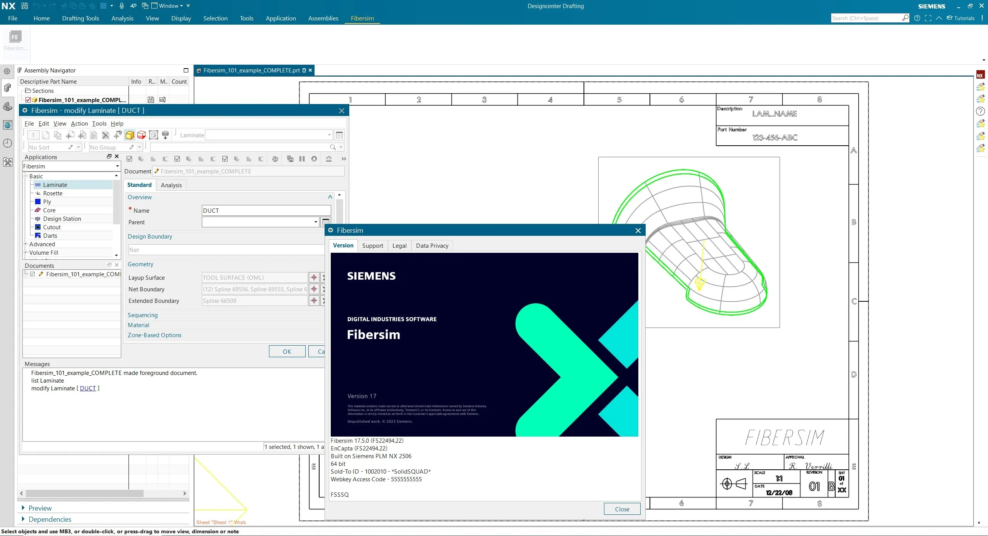Toggle the red checkbox for Fibersim_101_example_COMPL part
The width and height of the screenshot is (988, 536).
tap(28, 100)
